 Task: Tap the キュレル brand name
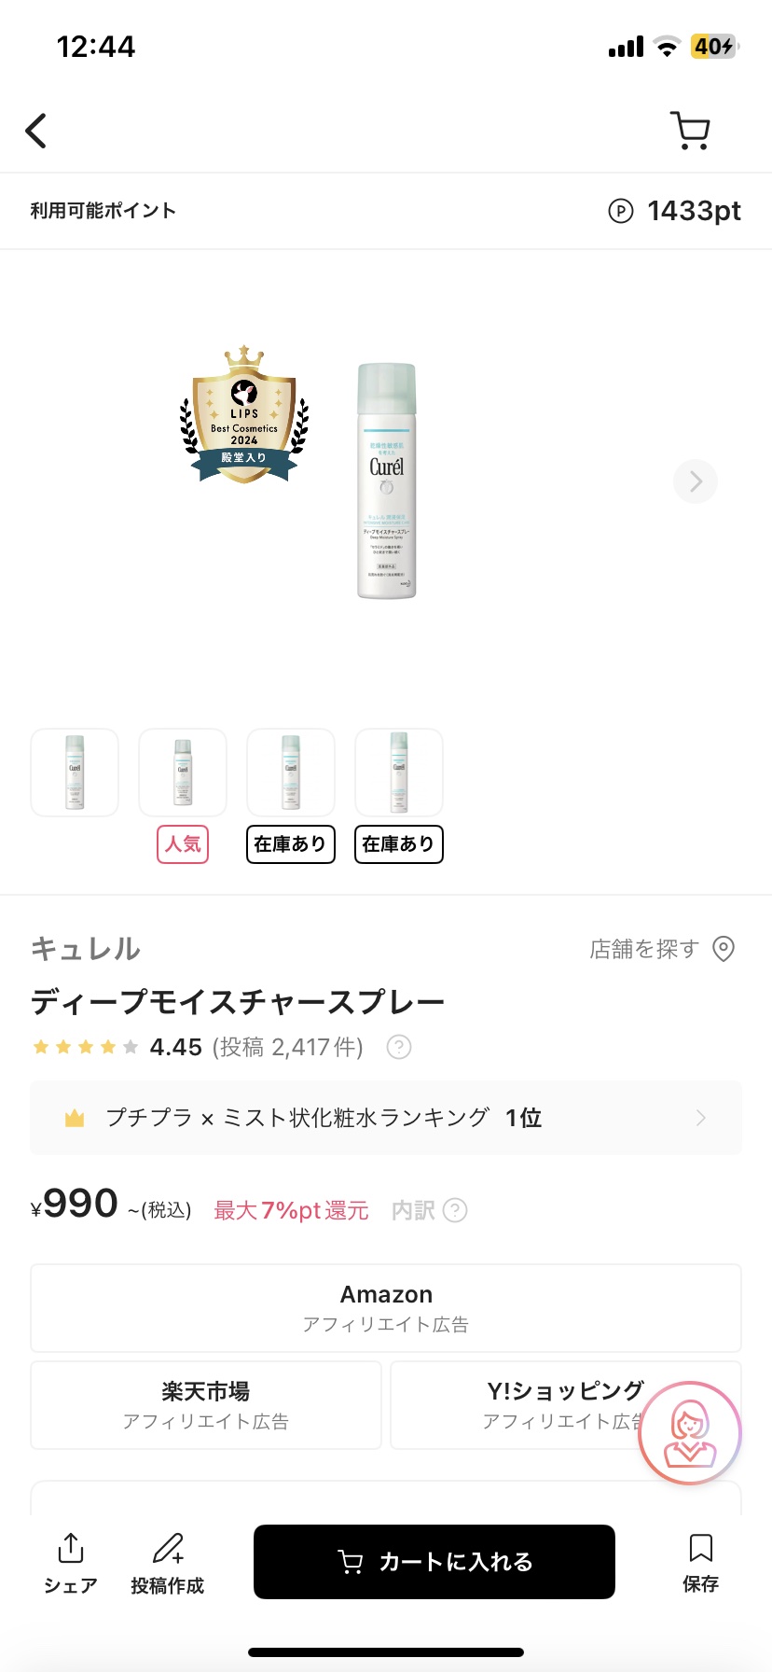(x=86, y=949)
